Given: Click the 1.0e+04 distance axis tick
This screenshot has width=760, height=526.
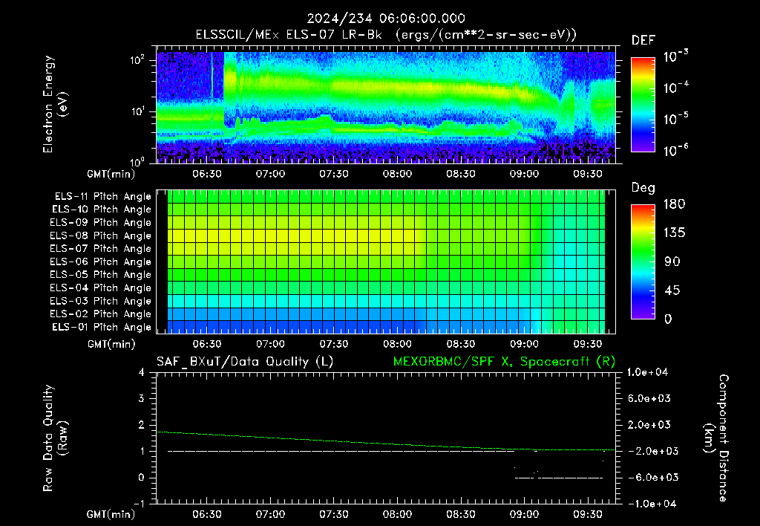Looking at the screenshot, I should click(647, 372).
